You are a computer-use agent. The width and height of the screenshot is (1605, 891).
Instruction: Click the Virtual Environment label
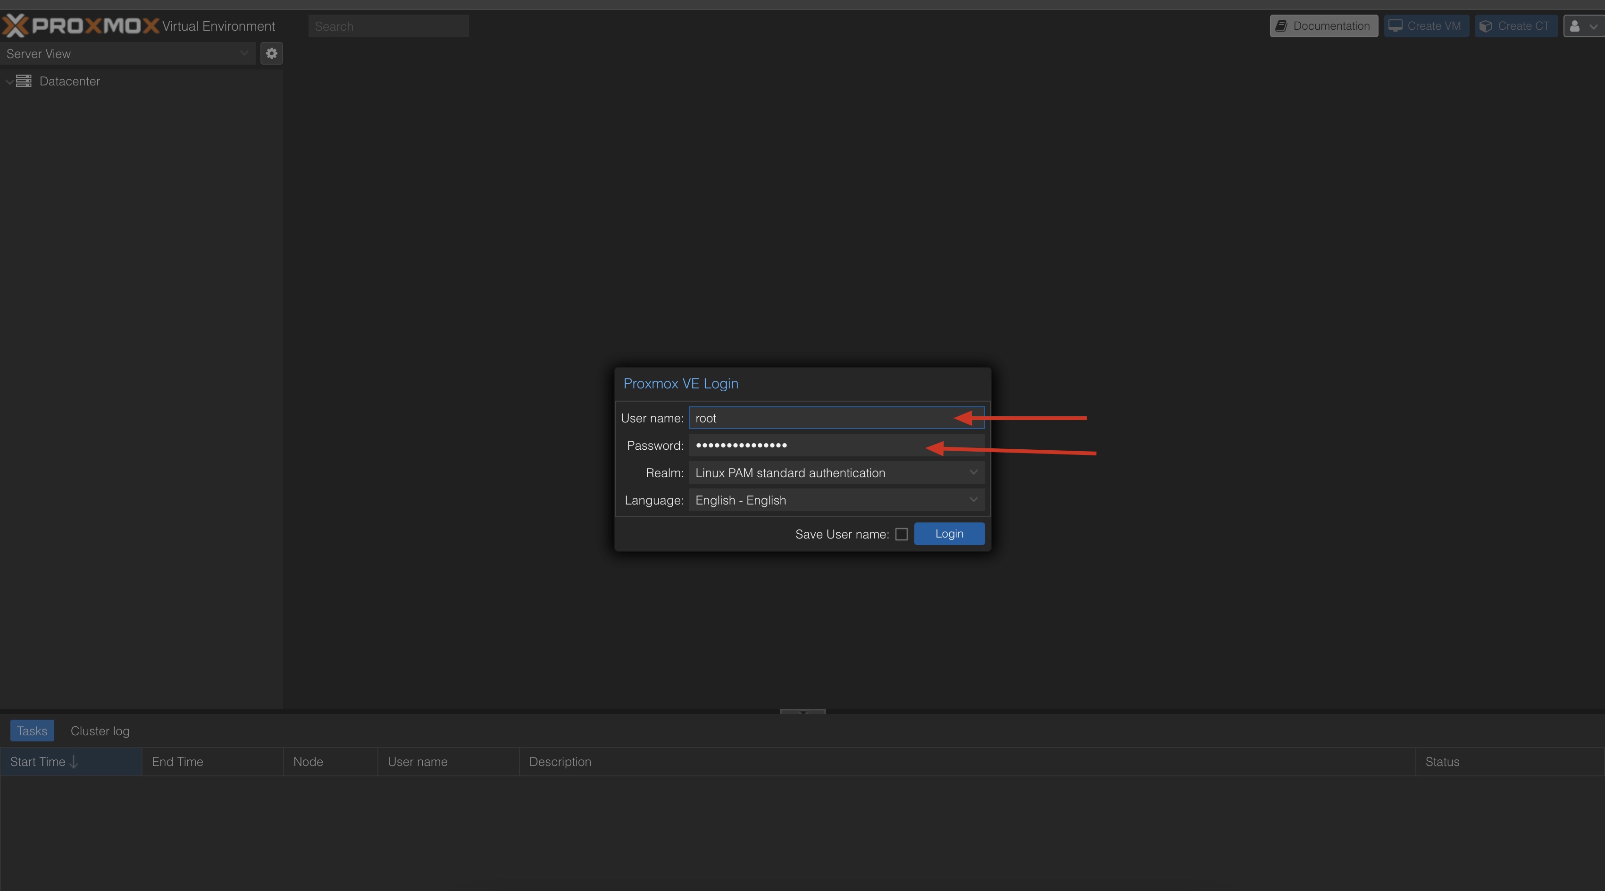218,26
